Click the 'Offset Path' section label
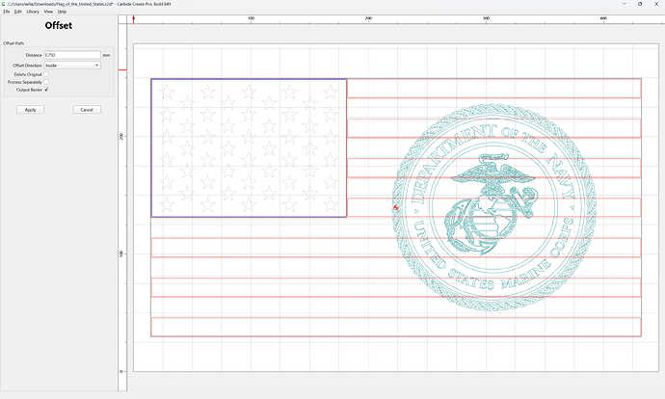 [x=13, y=43]
